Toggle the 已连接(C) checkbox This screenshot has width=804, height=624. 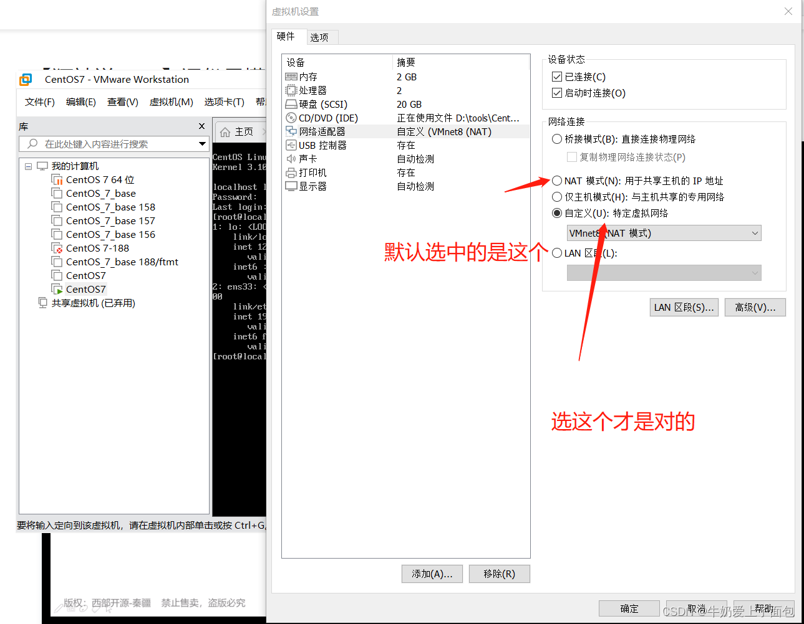click(x=557, y=77)
